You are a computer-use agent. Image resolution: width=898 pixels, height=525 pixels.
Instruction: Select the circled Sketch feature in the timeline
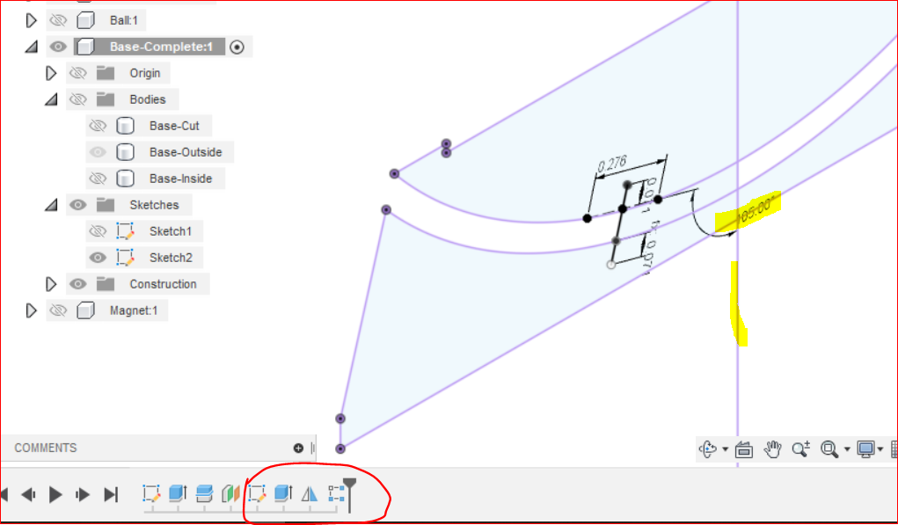256,494
